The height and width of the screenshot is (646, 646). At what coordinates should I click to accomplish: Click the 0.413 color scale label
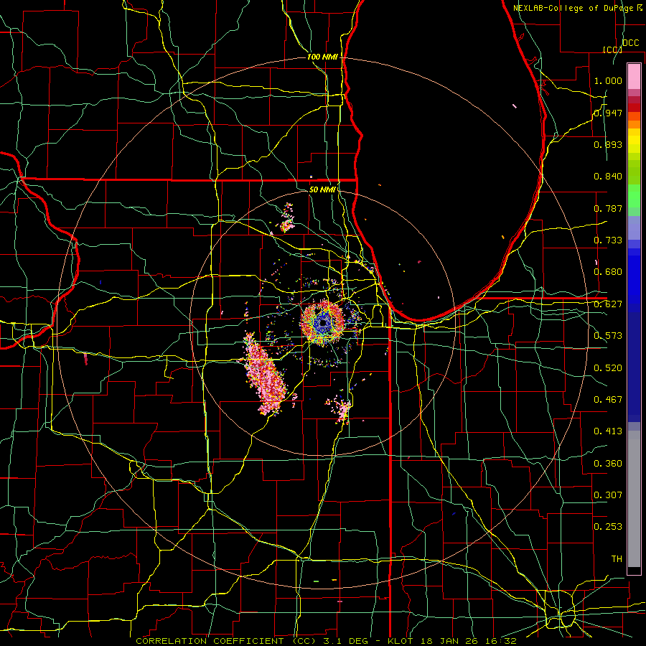pos(608,431)
